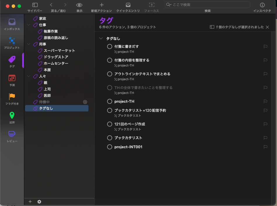
Task: Open the フラグ付き perspective
Action: (x=12, y=98)
